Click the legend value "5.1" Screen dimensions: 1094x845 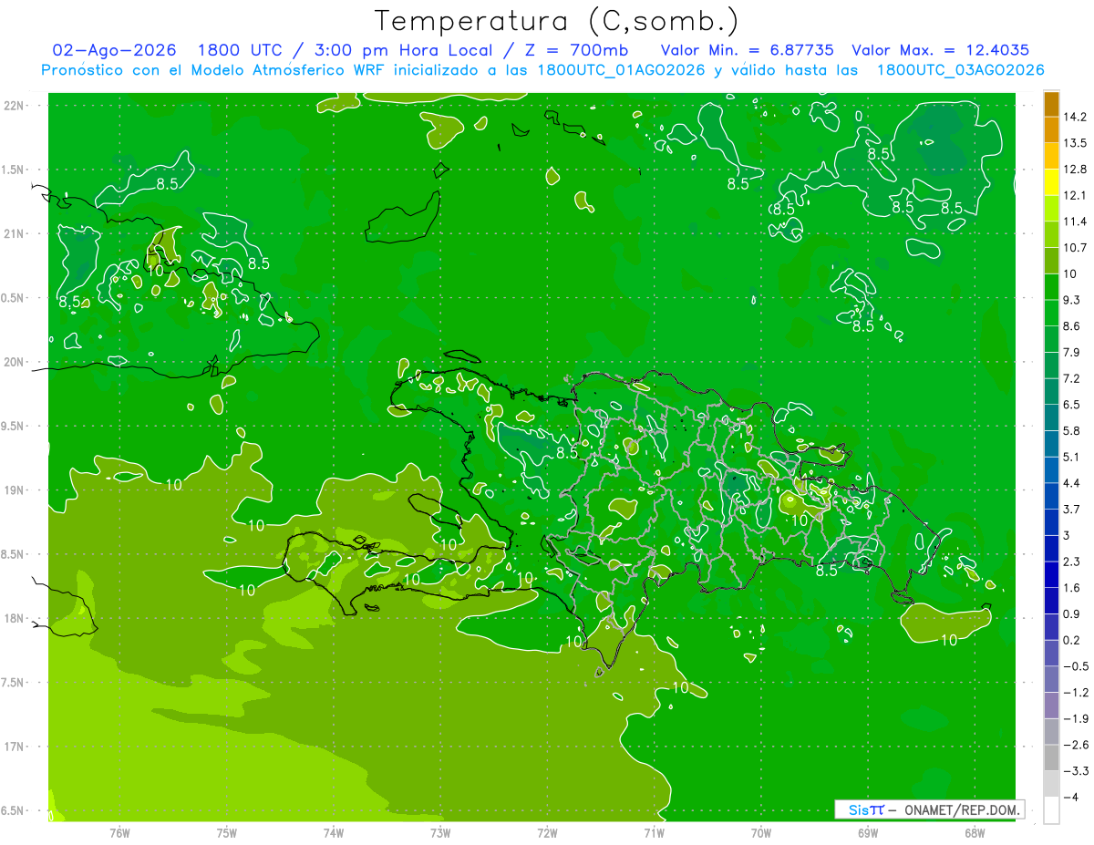click(1072, 458)
